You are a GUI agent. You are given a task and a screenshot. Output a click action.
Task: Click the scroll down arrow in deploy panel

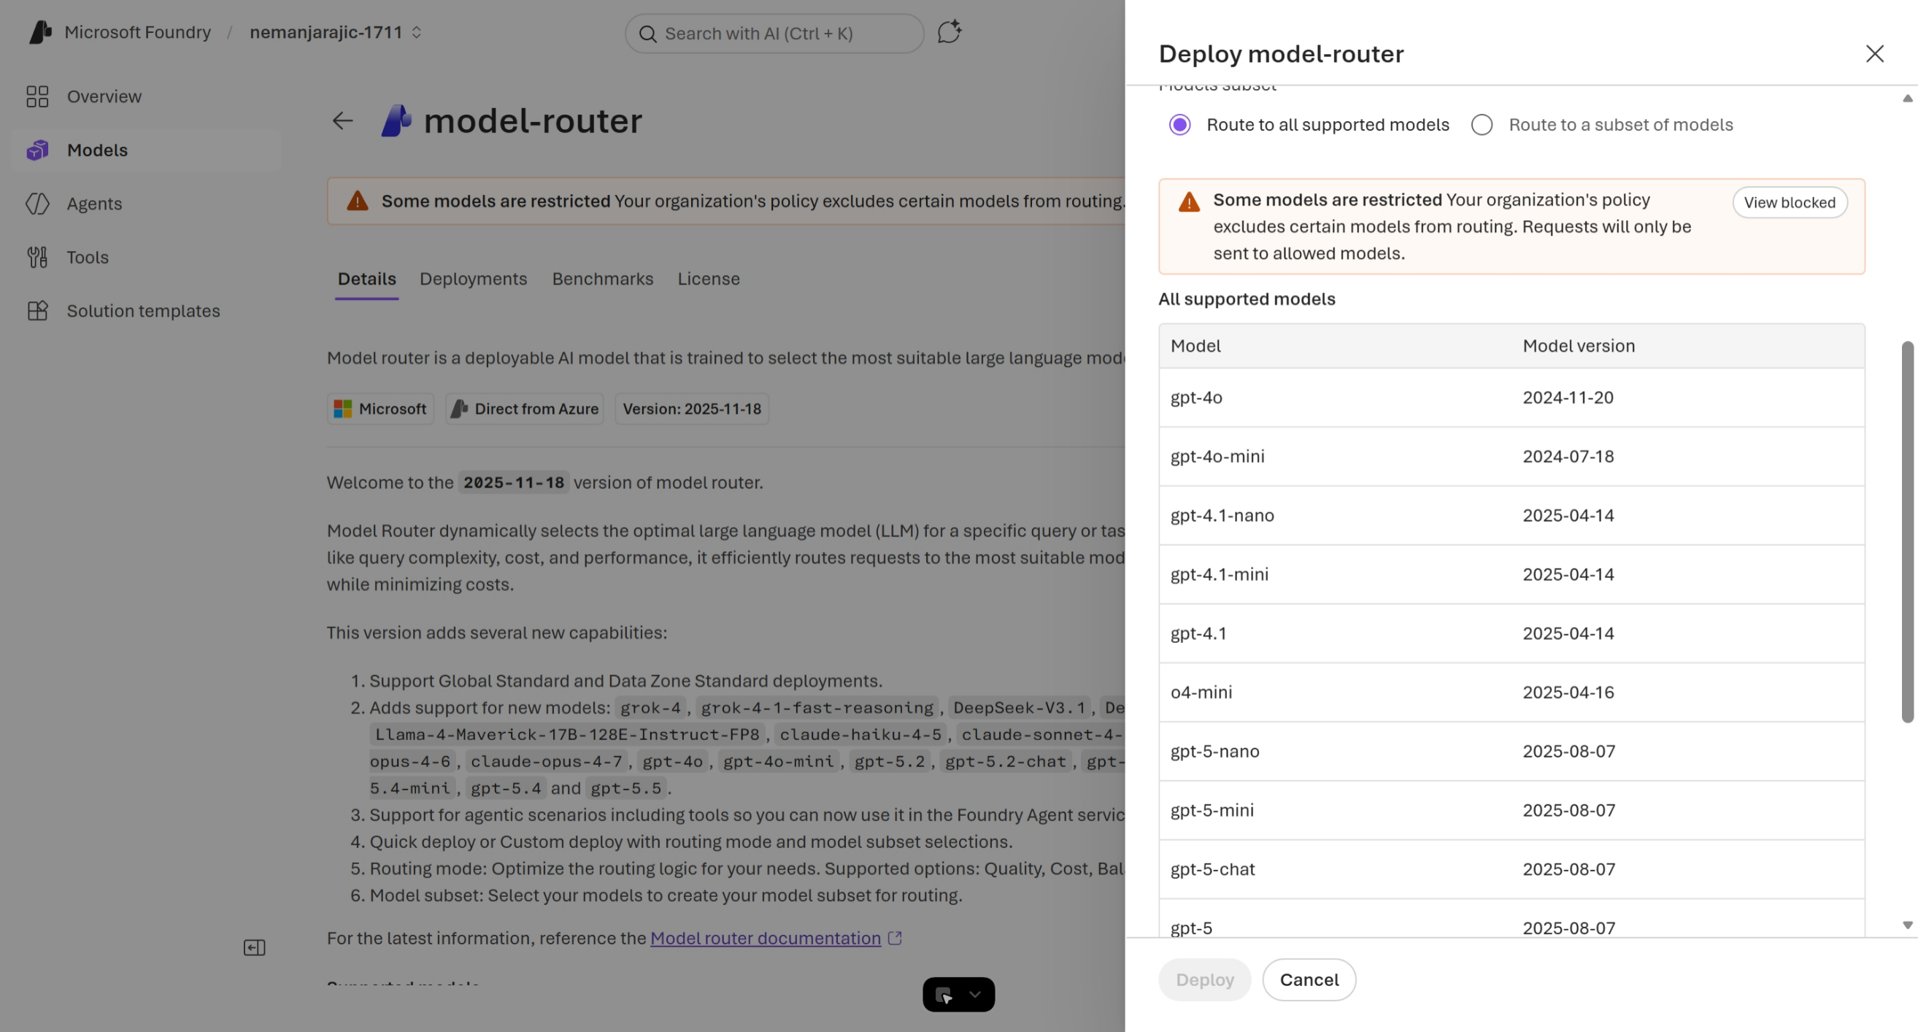(1908, 925)
